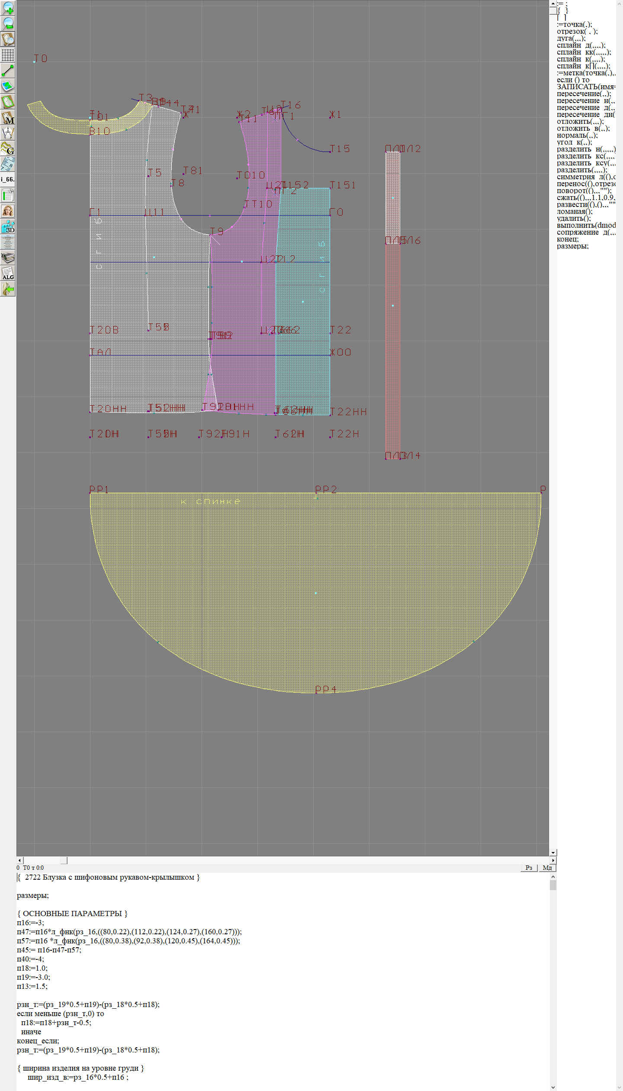This screenshot has height=1091, width=623.
Task: Open the stacked books library icon
Action: [x=8, y=258]
